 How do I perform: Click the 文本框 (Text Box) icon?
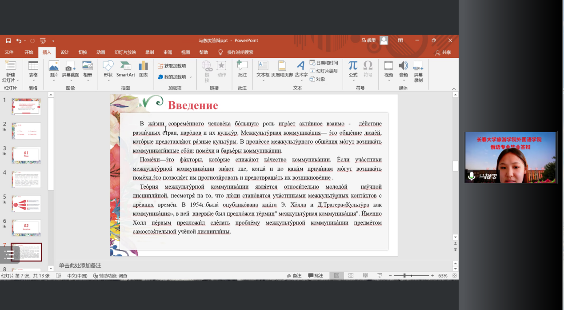[263, 66]
